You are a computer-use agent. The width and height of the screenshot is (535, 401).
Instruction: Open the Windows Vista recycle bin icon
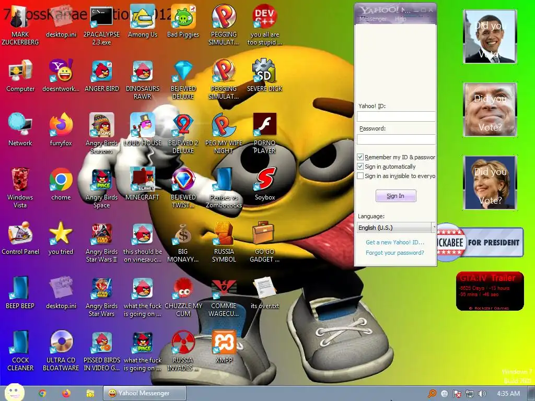(x=20, y=188)
